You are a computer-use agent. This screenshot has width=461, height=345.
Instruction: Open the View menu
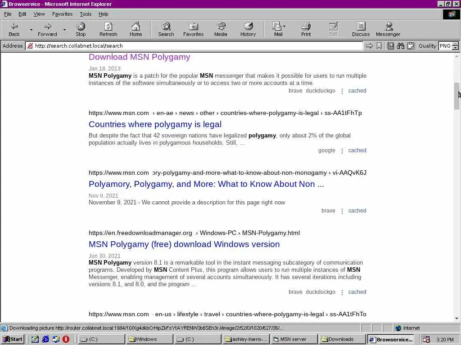pyautogui.click(x=39, y=14)
